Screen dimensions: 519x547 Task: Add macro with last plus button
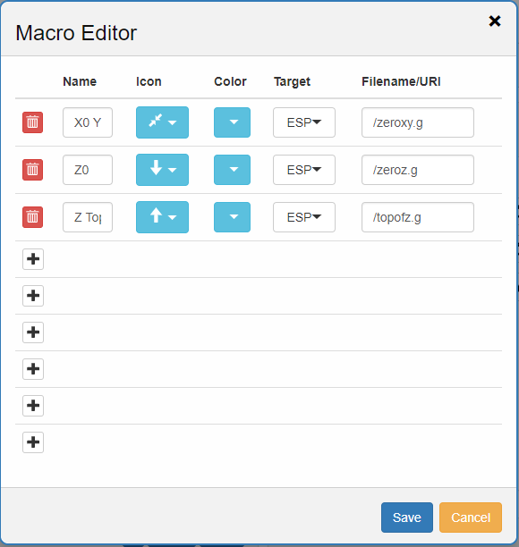33,442
